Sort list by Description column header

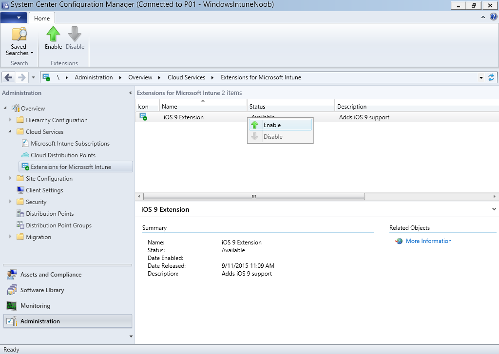(417, 106)
